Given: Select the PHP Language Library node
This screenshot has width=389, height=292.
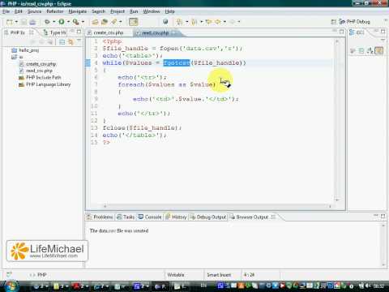Looking at the screenshot, I should coord(45,84).
